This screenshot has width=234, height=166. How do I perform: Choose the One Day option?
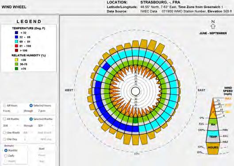(4, 139)
